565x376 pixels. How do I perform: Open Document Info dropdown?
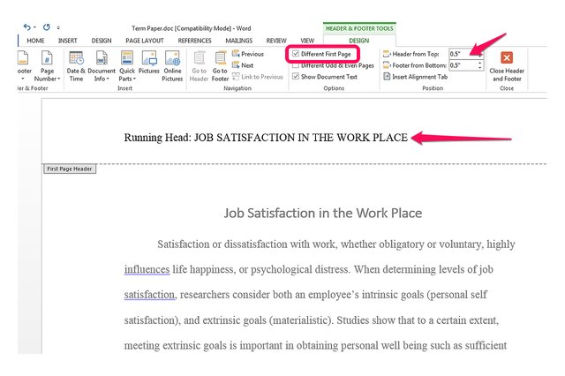pos(102,66)
